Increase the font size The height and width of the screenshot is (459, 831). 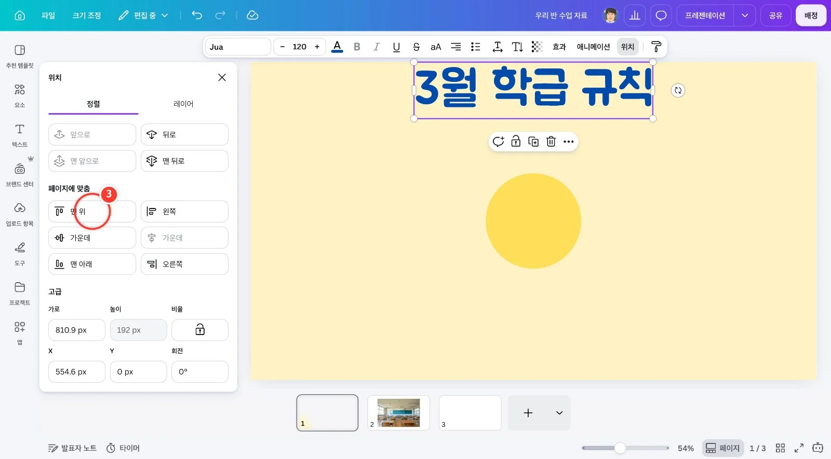tap(317, 47)
